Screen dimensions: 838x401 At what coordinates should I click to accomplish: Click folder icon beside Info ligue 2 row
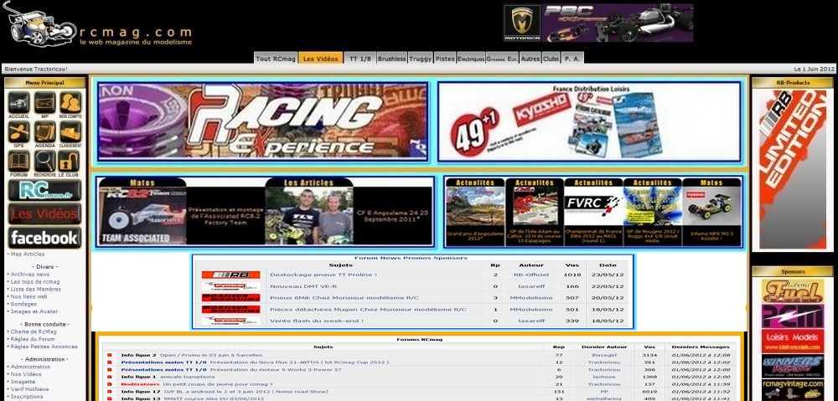[110, 355]
